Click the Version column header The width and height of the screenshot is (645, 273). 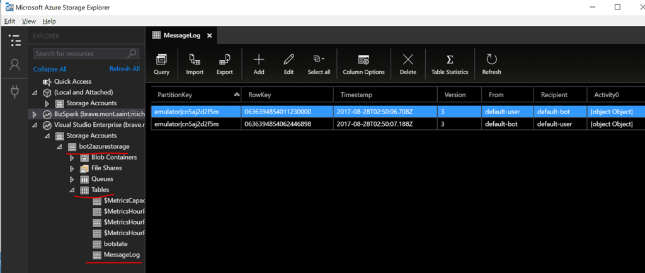(x=459, y=95)
